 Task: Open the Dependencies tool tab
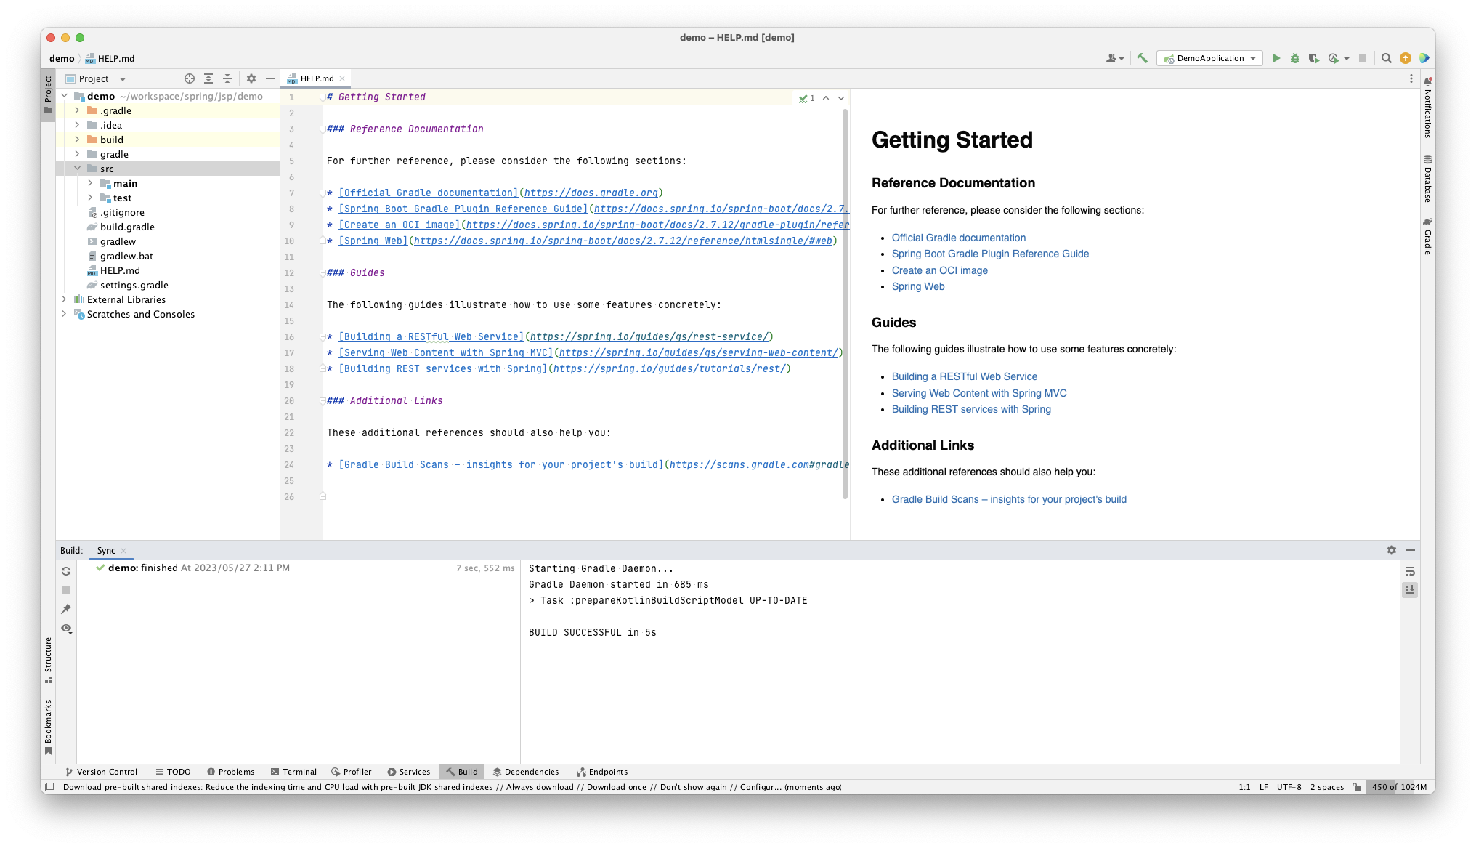click(526, 772)
